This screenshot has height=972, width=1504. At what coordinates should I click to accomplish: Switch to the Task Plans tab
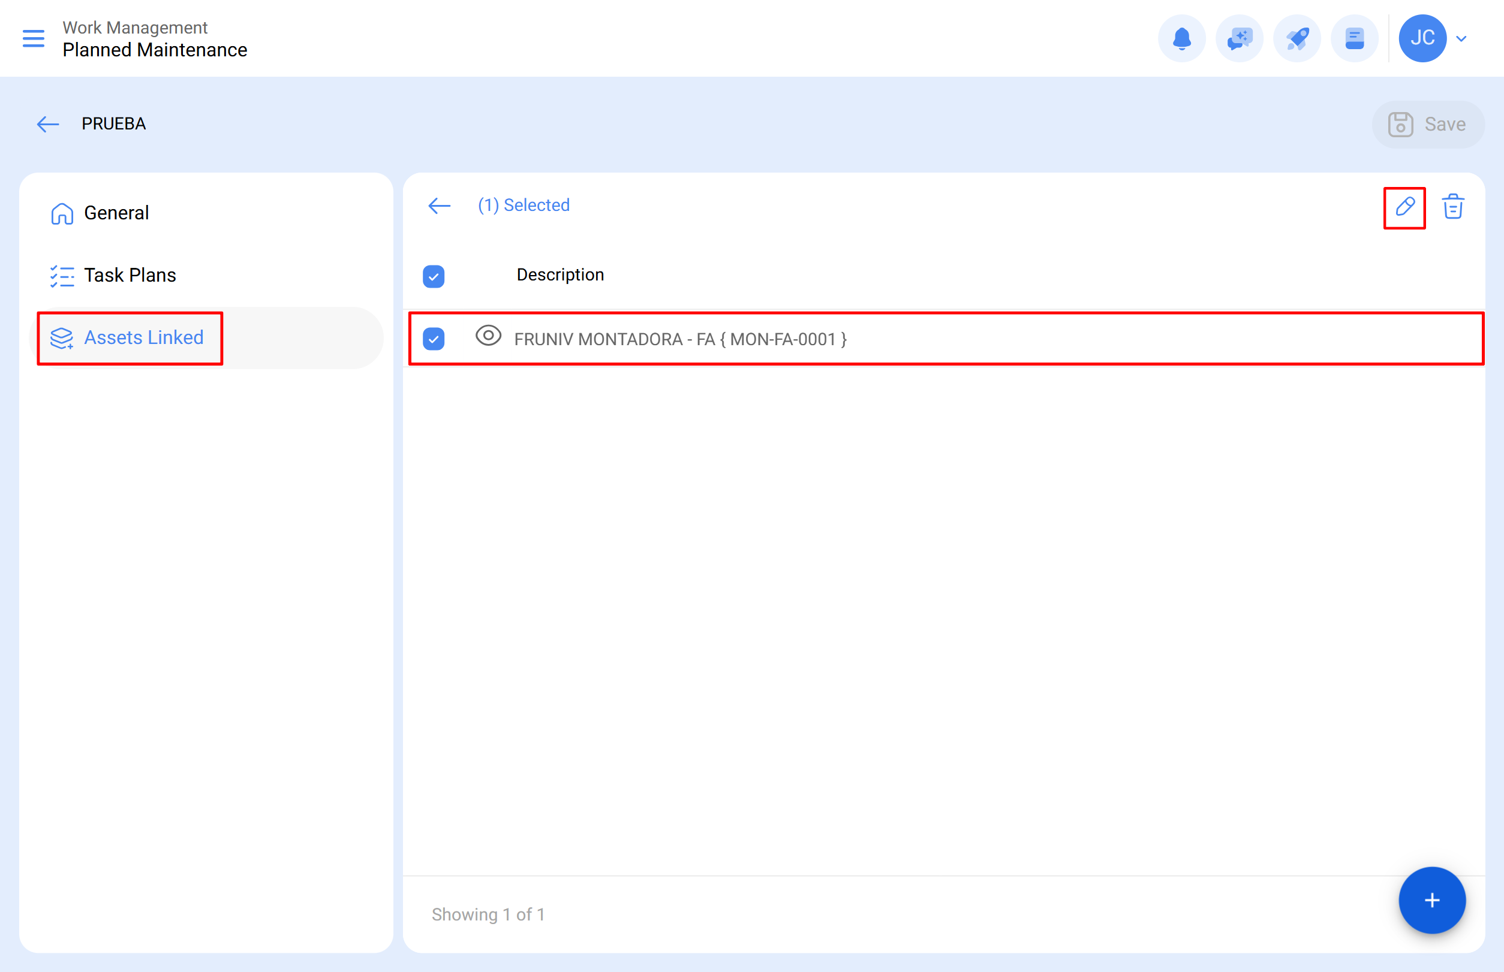[x=130, y=275]
